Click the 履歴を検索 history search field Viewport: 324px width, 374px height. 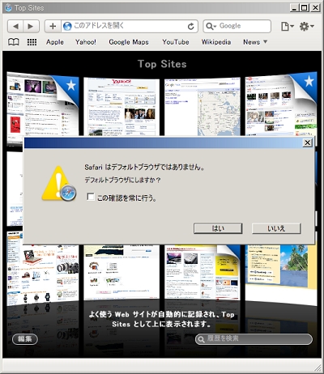click(254, 339)
